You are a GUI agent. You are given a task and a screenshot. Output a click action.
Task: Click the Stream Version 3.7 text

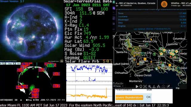tap(12, 1)
